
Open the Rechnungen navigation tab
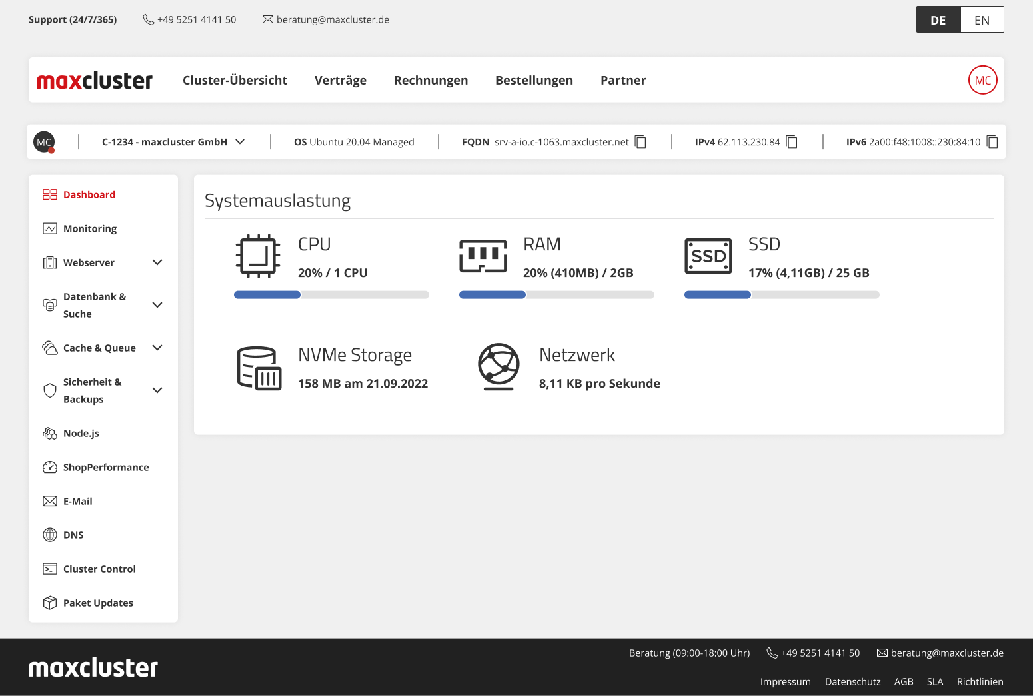pos(431,80)
